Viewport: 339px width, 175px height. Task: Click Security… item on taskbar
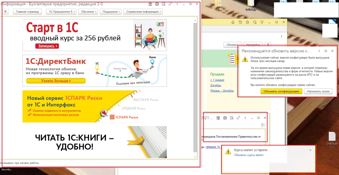coord(7,169)
